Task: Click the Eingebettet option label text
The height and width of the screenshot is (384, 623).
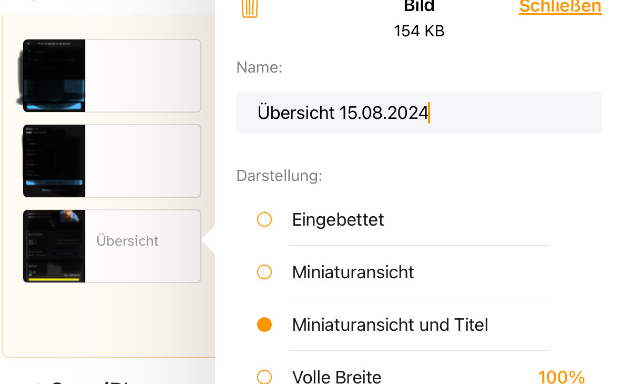Action: pos(338,219)
